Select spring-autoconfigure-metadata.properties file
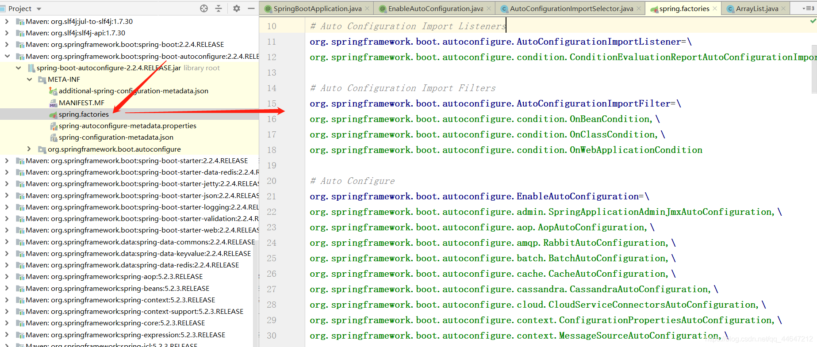817x347 pixels. pos(127,126)
